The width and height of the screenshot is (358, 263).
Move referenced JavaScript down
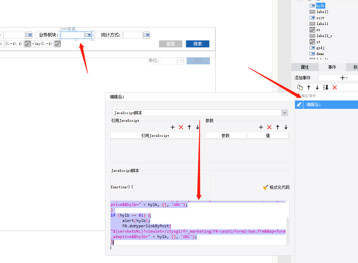click(x=197, y=127)
